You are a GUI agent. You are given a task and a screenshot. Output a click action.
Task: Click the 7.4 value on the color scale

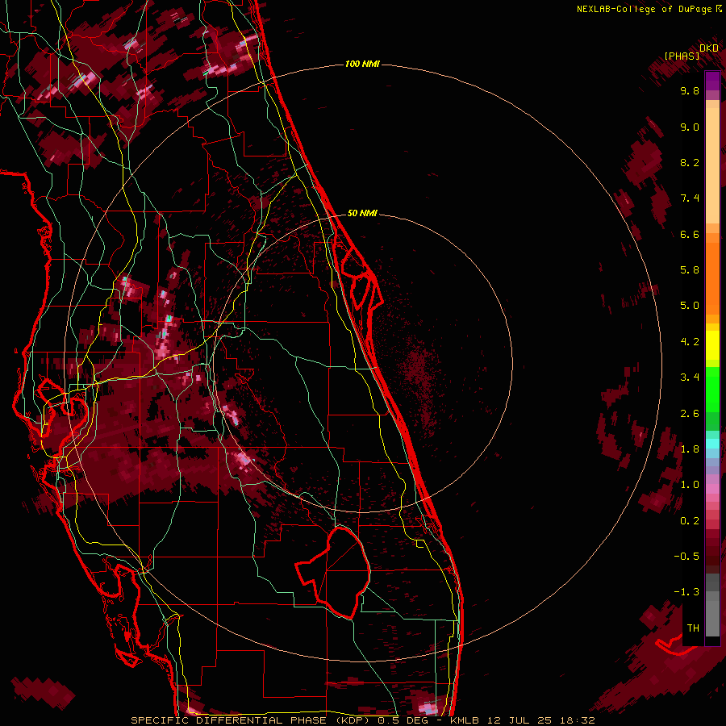[x=690, y=198]
